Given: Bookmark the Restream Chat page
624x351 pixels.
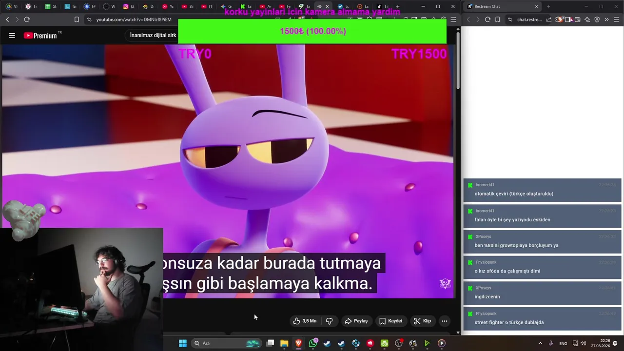Looking at the screenshot, I should click(x=497, y=19).
